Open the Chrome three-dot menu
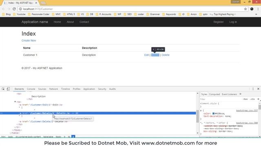The width and height of the screenshot is (261, 146). pos(258,9)
